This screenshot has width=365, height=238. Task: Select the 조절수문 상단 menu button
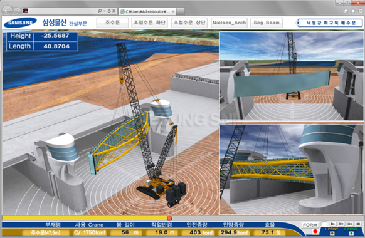point(189,23)
